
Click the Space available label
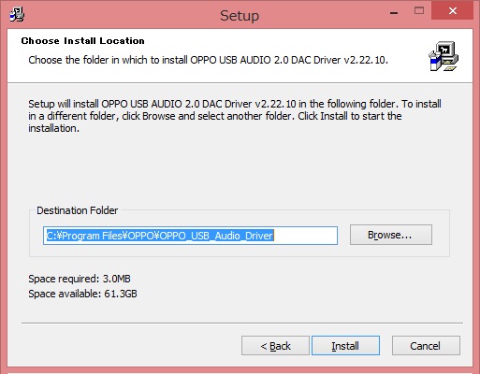pyautogui.click(x=82, y=294)
